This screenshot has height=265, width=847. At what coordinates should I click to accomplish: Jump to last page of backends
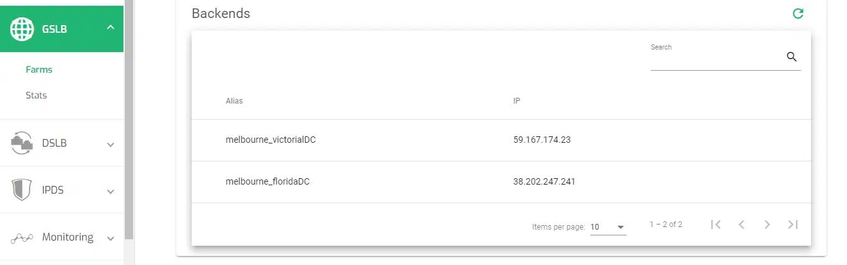point(793,224)
